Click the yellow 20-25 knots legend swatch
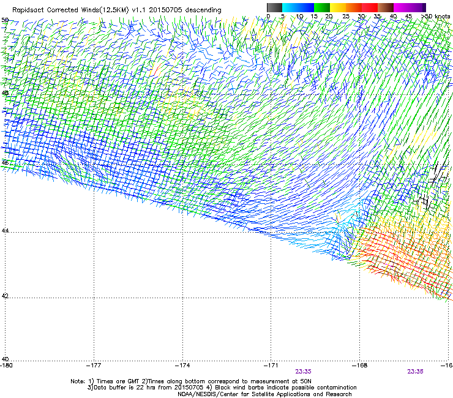The height and width of the screenshot is (398, 453). [x=337, y=7]
